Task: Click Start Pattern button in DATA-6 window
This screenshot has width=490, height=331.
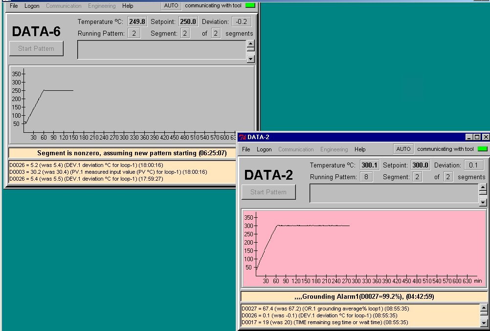Action: click(36, 48)
